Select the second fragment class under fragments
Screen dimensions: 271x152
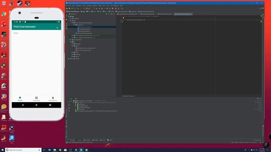point(84,29)
